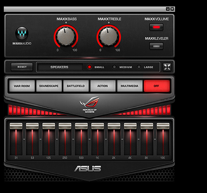
Task: Click the 100 mark under MaxxBass
Action: (x=75, y=50)
